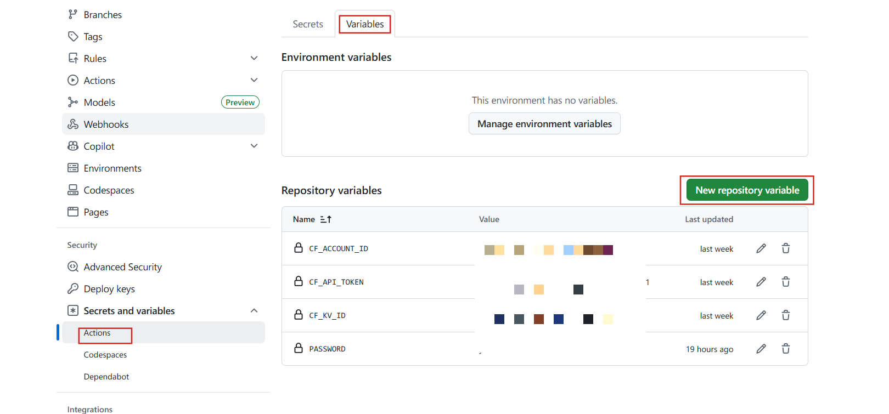889x414 pixels.
Task: Expand the Copilot sidebar section
Action: (x=254, y=146)
